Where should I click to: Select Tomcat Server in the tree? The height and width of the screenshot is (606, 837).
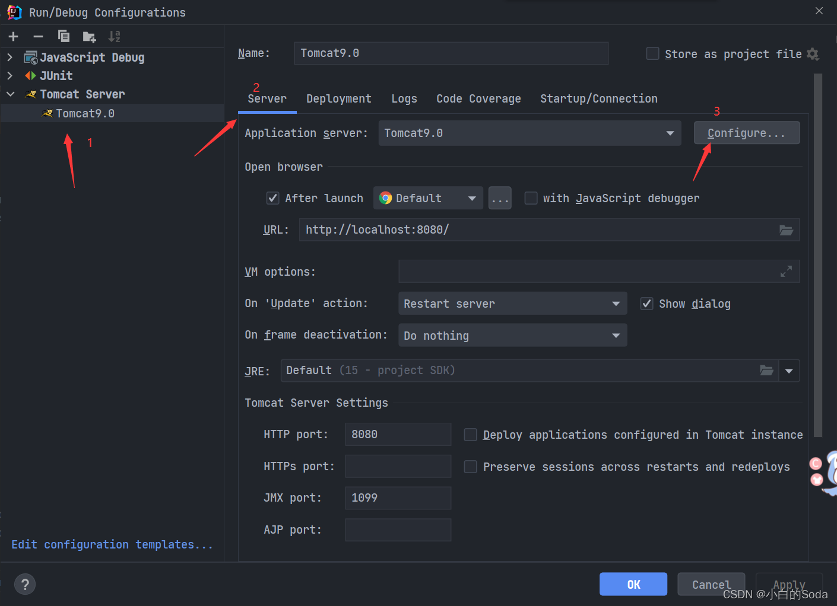pyautogui.click(x=83, y=94)
